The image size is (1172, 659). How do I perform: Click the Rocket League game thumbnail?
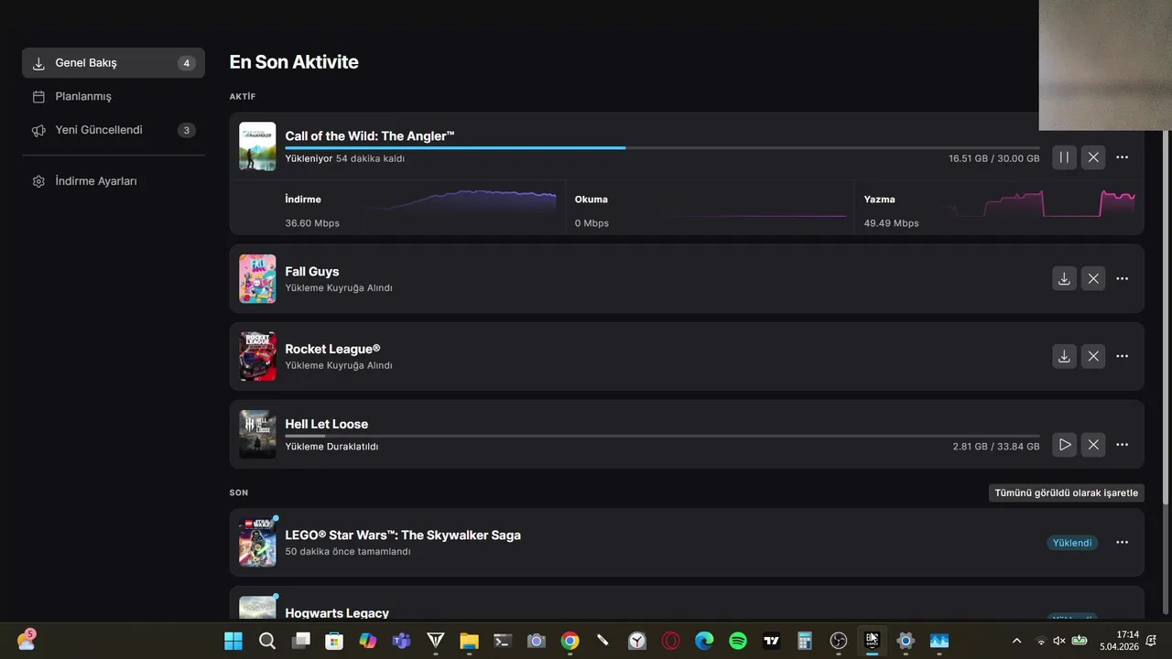257,356
